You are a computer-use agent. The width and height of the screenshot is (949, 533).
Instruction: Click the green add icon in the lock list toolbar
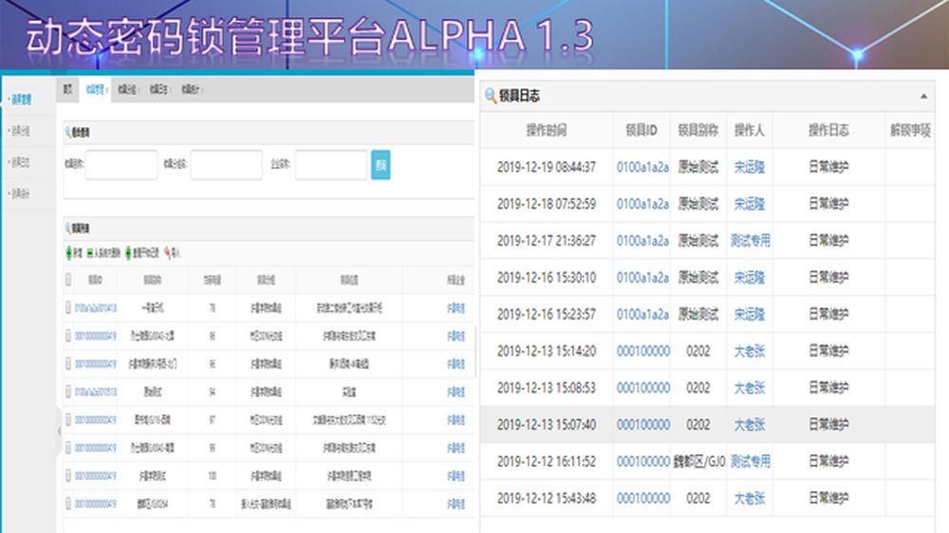pos(68,253)
